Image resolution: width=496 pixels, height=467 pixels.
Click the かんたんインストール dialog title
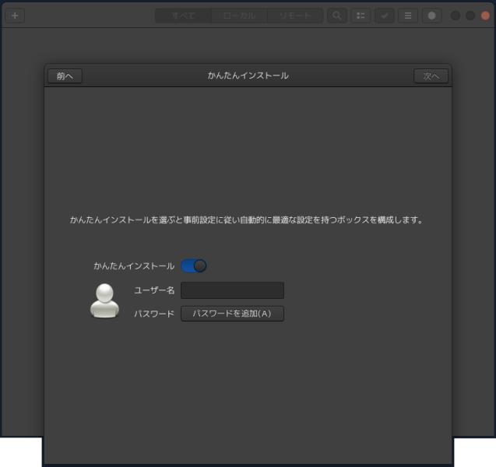[x=248, y=75]
